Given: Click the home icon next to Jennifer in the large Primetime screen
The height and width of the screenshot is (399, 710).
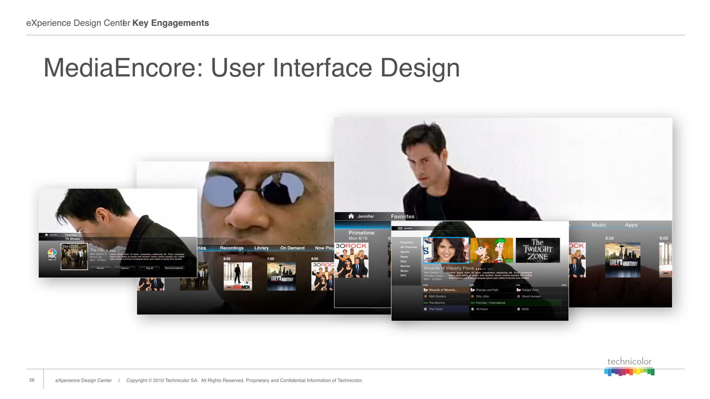Looking at the screenshot, I should [351, 216].
